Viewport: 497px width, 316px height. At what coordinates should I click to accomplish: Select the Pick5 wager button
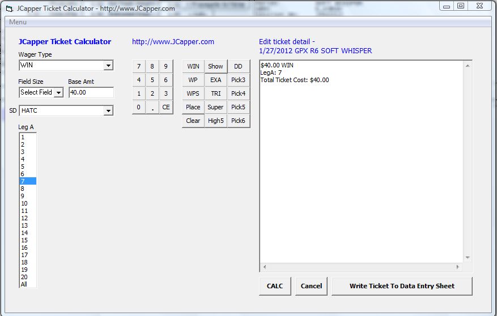click(239, 108)
